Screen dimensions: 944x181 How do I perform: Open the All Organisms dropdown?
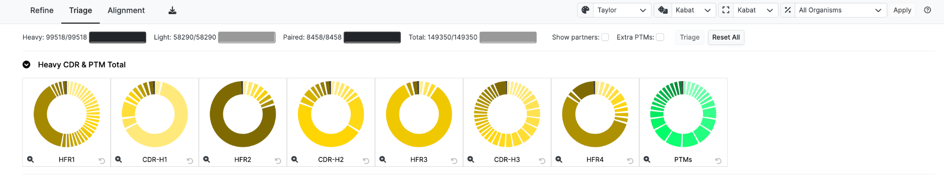(834, 10)
